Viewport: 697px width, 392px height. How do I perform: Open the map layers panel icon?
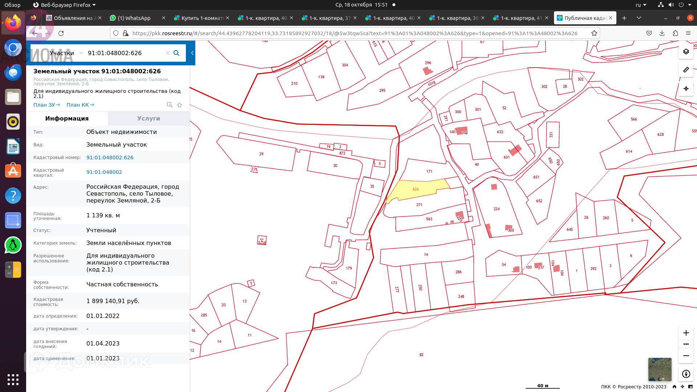pyautogui.click(x=686, y=52)
